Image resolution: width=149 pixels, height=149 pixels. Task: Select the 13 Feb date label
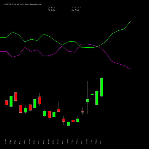(x=82, y=142)
